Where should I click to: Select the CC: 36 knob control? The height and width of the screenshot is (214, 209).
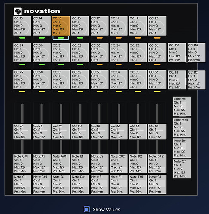point(158,53)
